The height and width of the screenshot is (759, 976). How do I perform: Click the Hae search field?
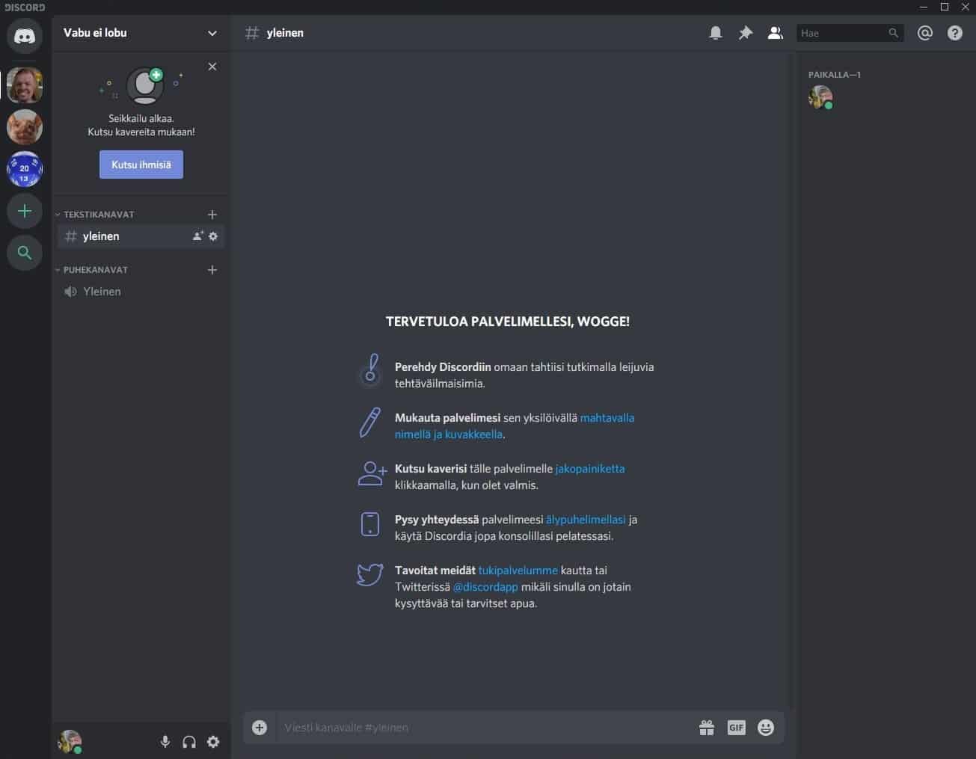coord(850,33)
